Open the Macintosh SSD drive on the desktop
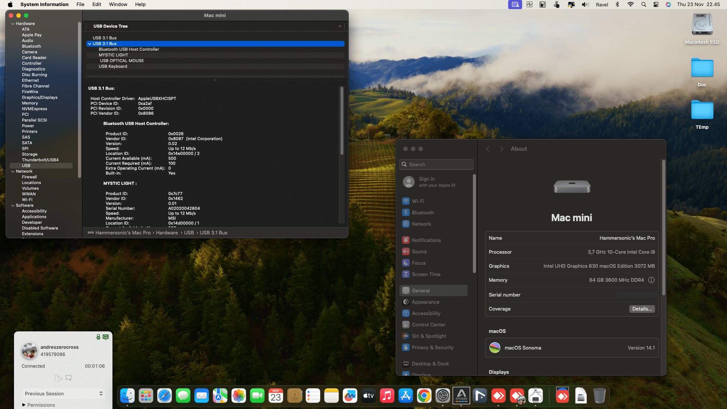Image resolution: width=727 pixels, height=409 pixels. 702,29
